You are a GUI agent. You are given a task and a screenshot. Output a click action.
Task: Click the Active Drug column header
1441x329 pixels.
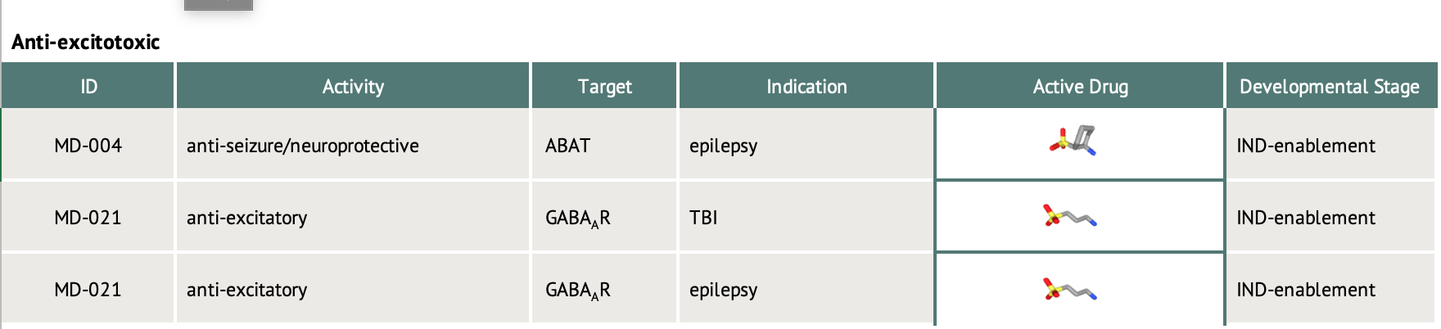coord(1080,86)
